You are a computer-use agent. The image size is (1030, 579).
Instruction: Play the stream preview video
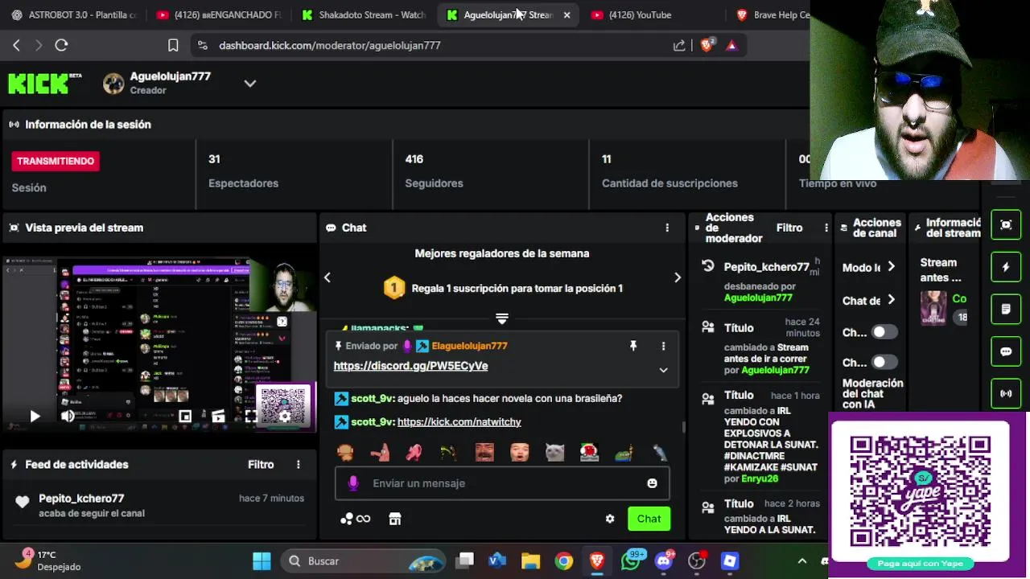(35, 416)
